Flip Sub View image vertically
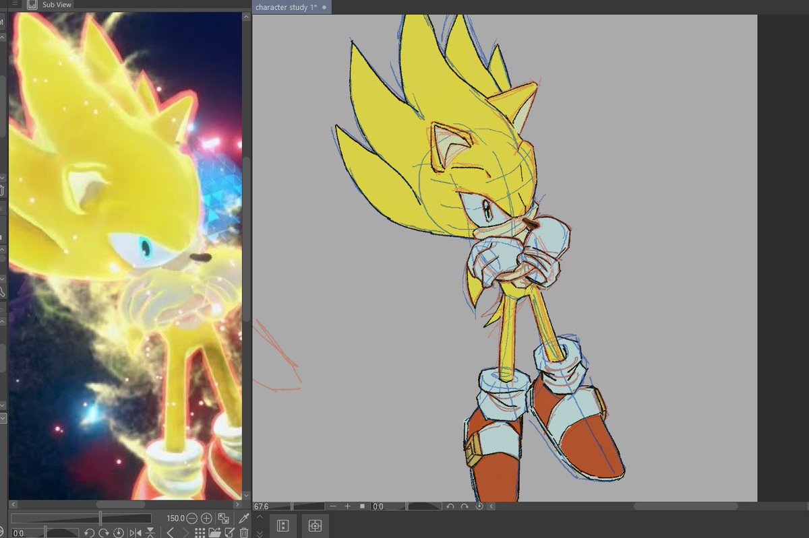The width and height of the screenshot is (809, 538). point(150,533)
